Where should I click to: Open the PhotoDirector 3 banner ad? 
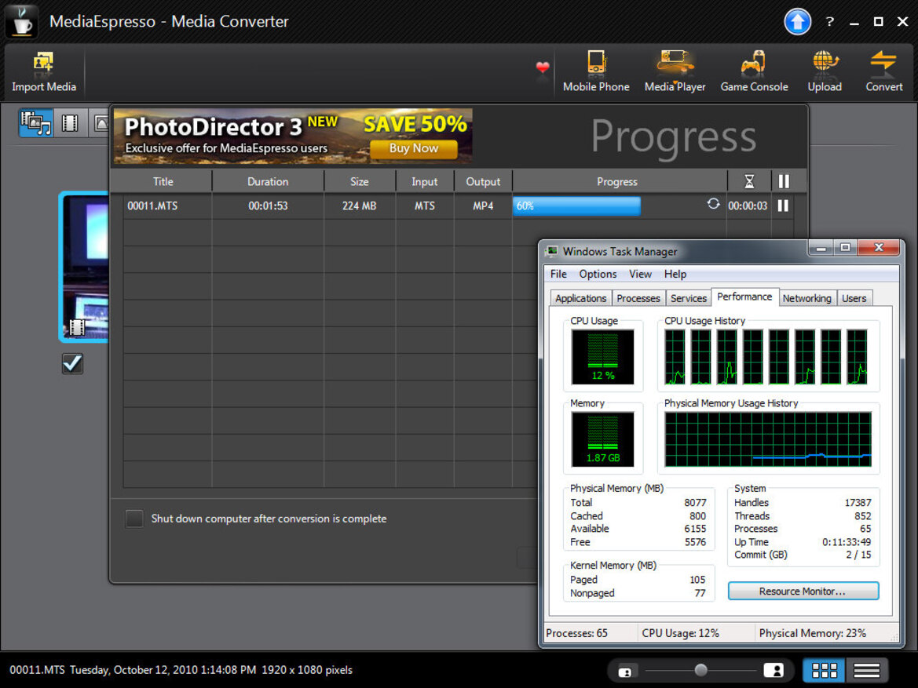click(293, 137)
